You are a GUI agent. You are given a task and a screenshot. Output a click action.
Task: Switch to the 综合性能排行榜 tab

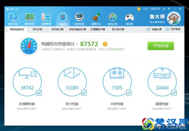pyautogui.click(x=77, y=29)
